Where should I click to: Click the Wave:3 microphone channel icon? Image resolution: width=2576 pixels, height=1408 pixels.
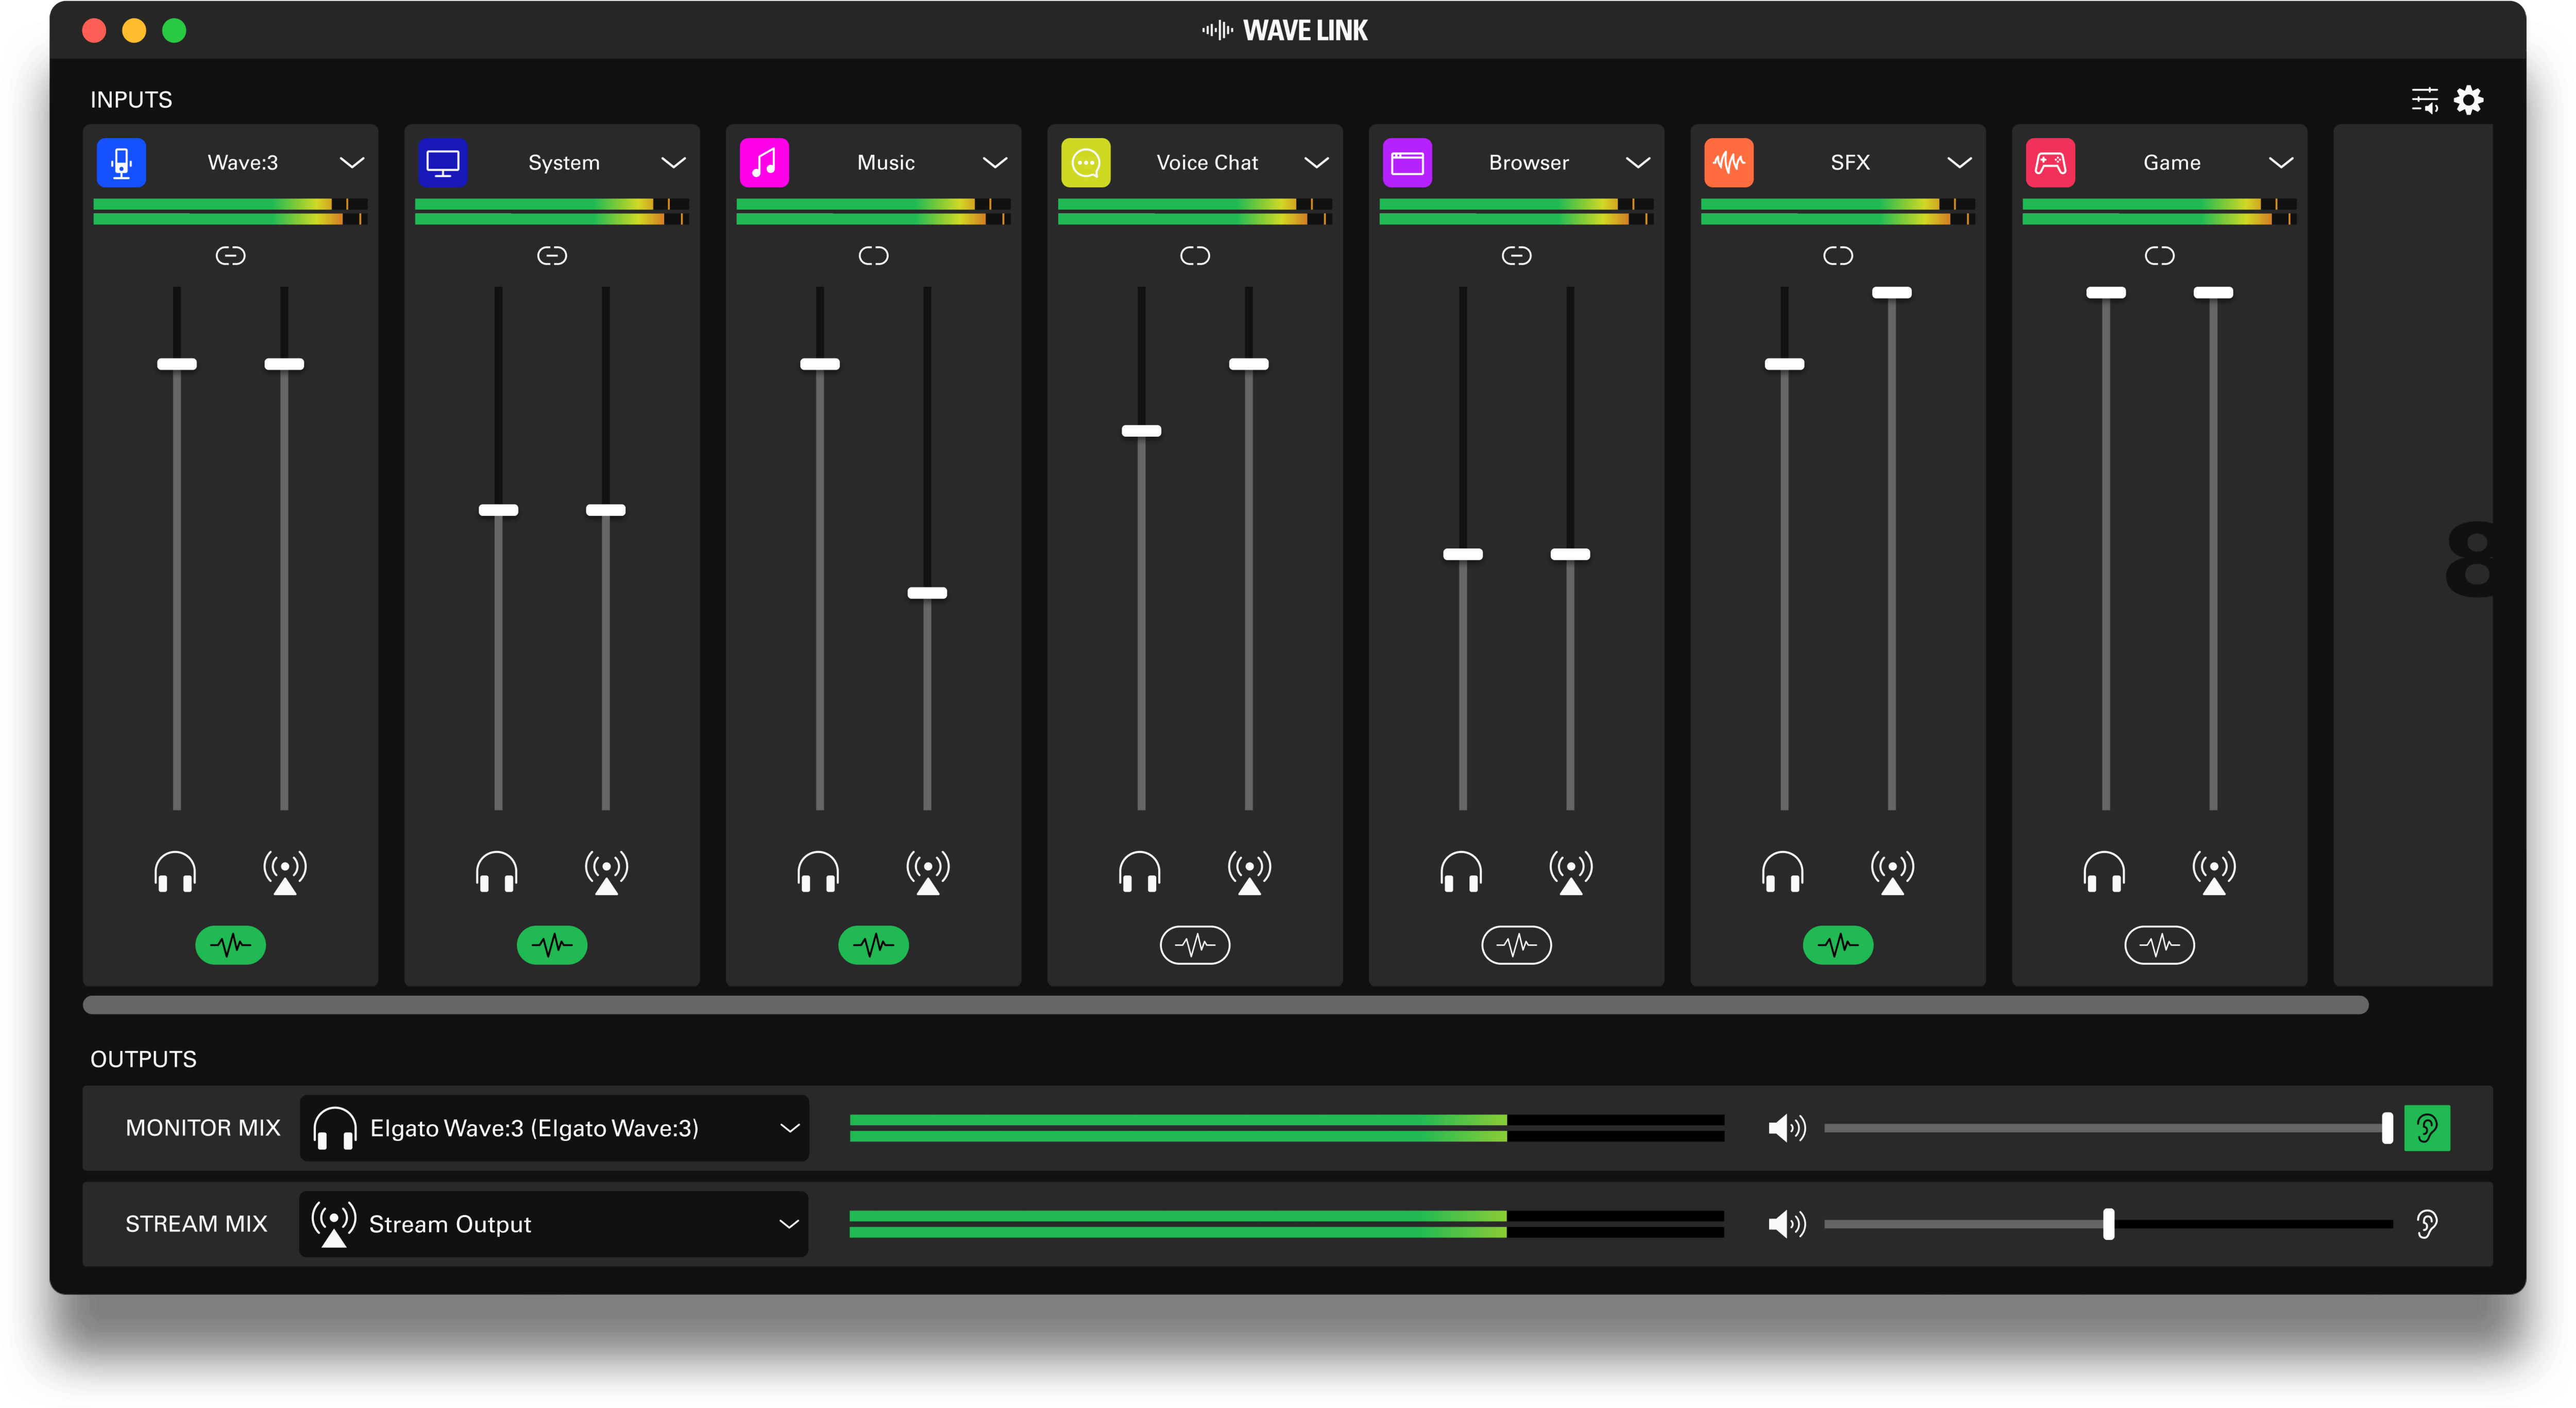coord(121,162)
